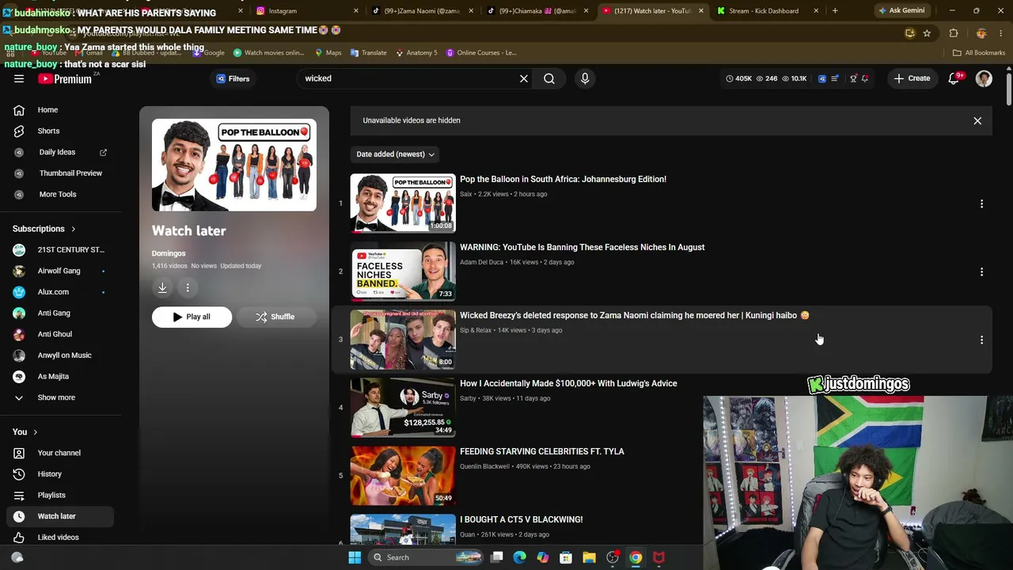This screenshot has height=570, width=1013.
Task: Bookmark this page with star icon
Action: 927,33
